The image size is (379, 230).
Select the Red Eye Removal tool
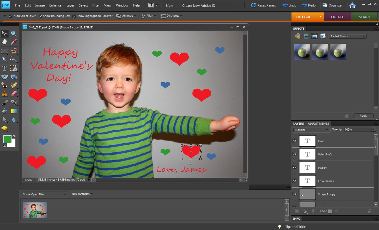point(4,86)
